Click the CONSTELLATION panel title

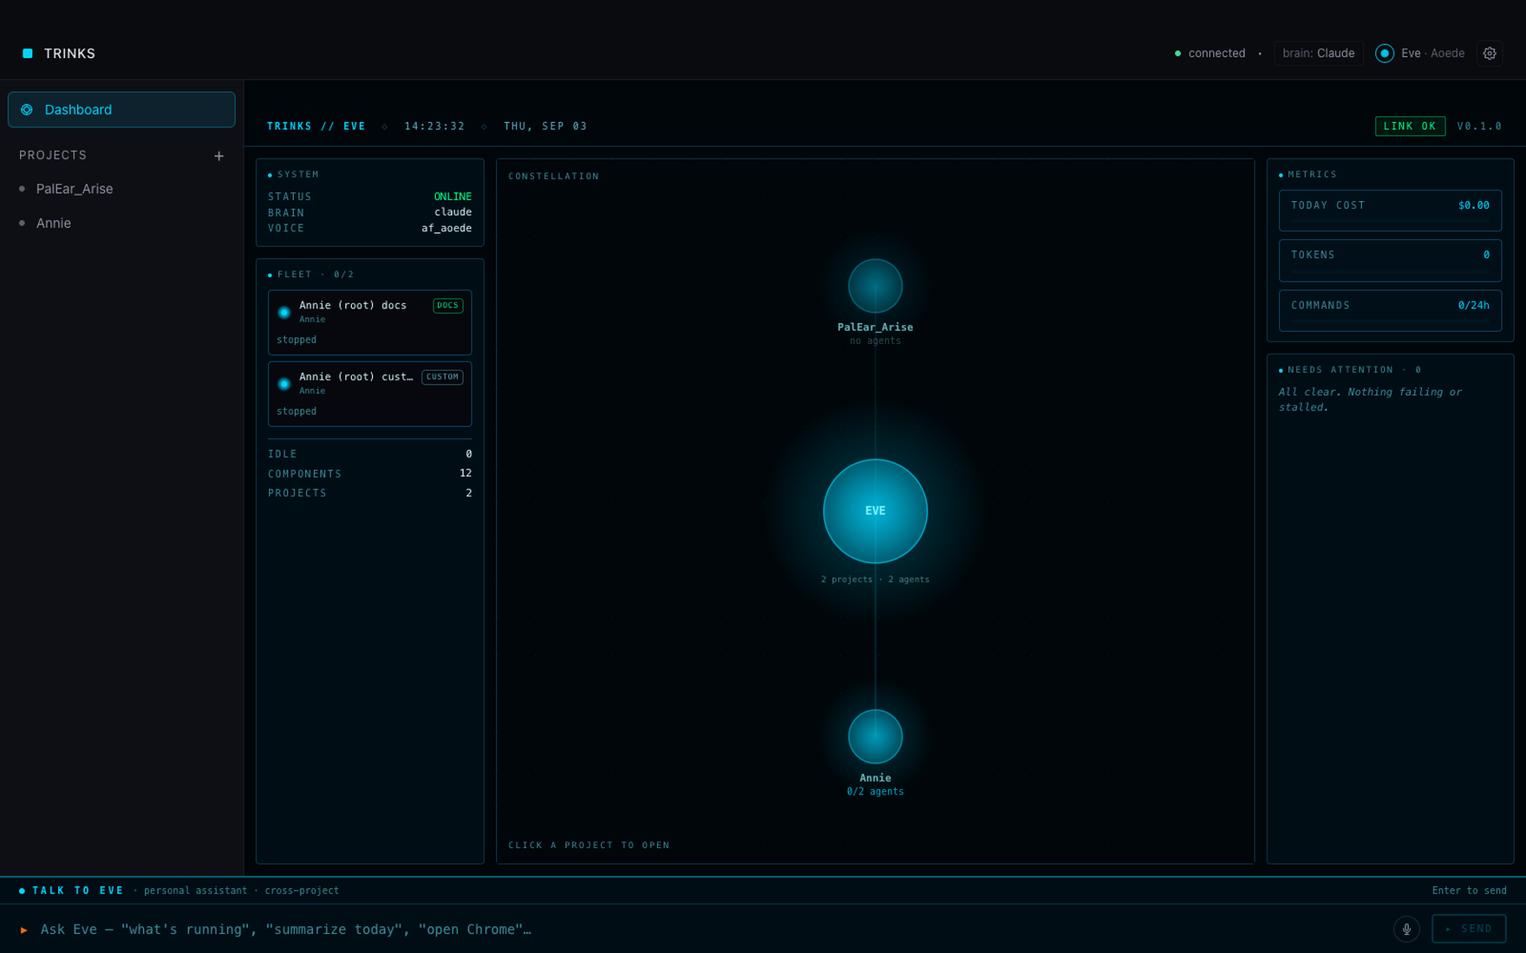(553, 177)
